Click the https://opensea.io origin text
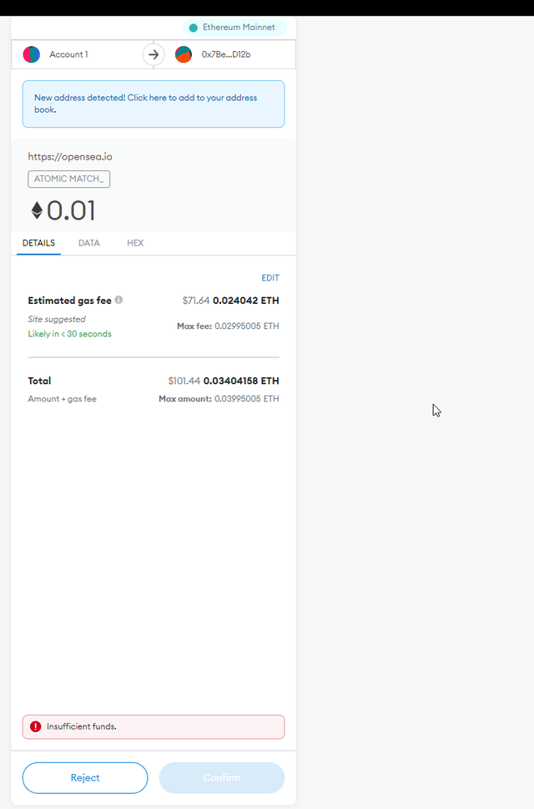Viewport: 534px width, 809px height. tap(70, 156)
